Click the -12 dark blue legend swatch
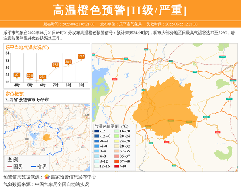Screen dimensions: 241x189 coord(97,131)
